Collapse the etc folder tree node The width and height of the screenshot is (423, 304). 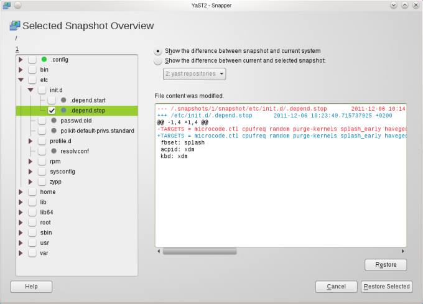point(21,80)
